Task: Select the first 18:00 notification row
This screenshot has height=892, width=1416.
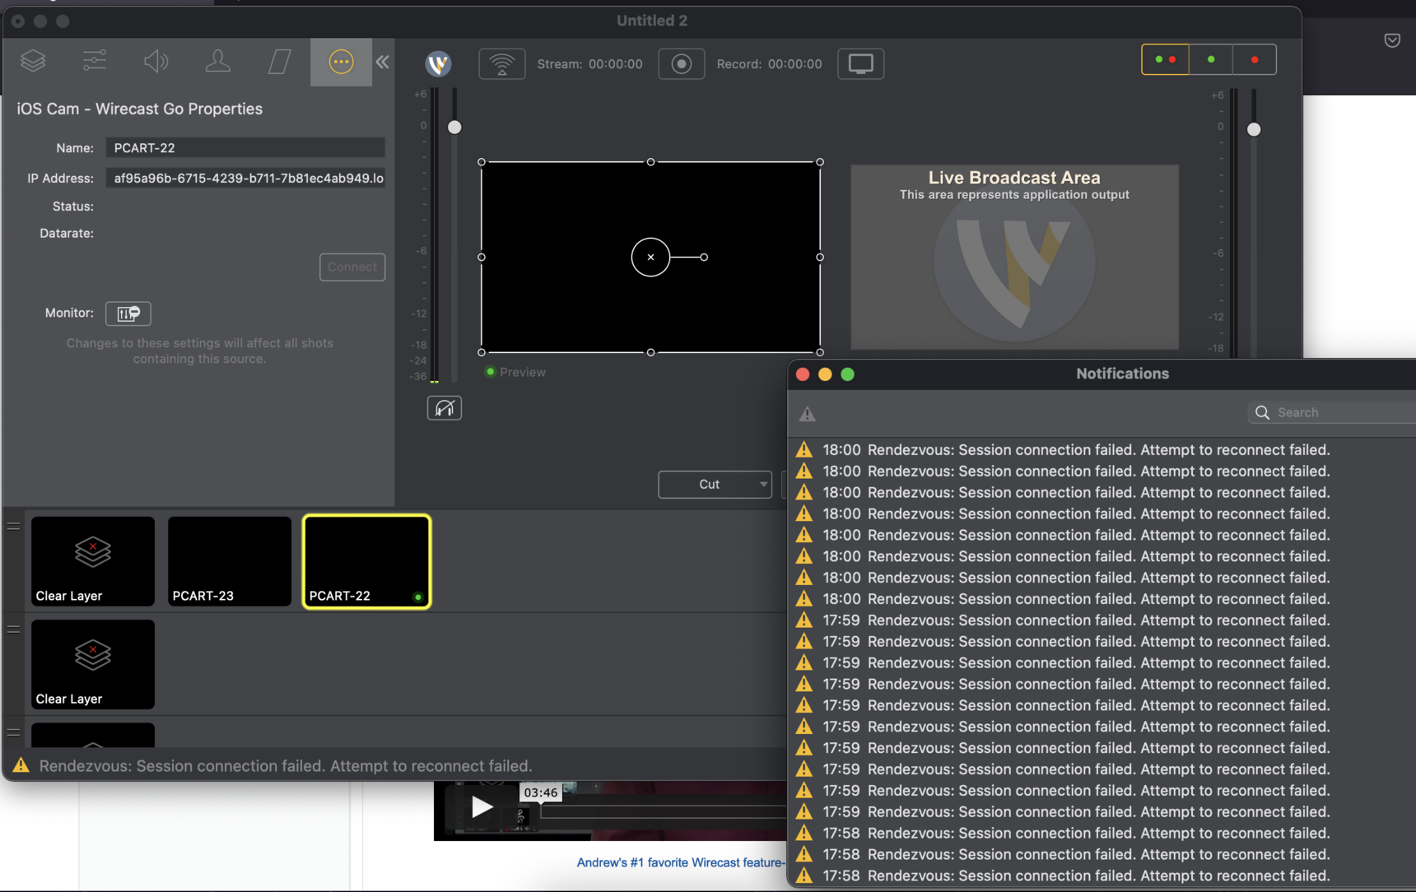Action: point(1102,450)
